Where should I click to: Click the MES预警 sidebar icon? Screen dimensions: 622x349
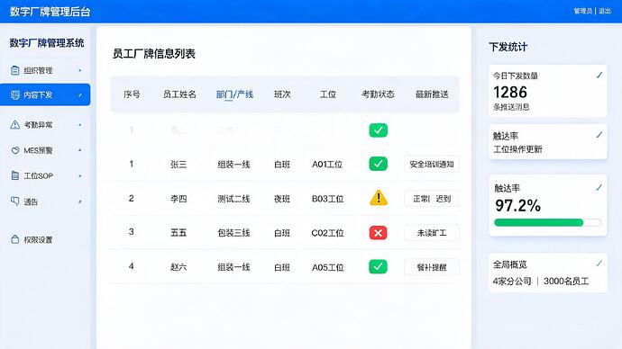pos(14,150)
